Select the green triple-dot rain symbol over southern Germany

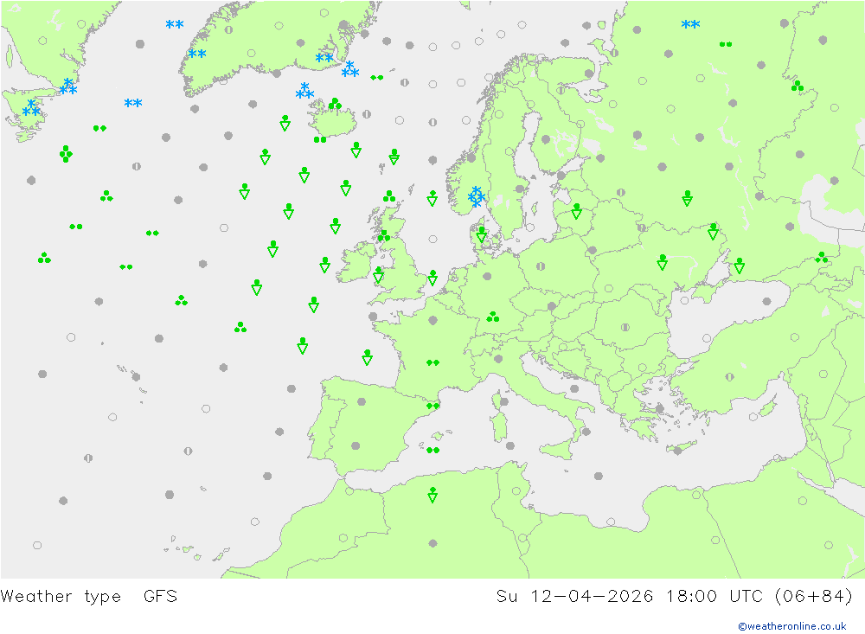click(493, 317)
